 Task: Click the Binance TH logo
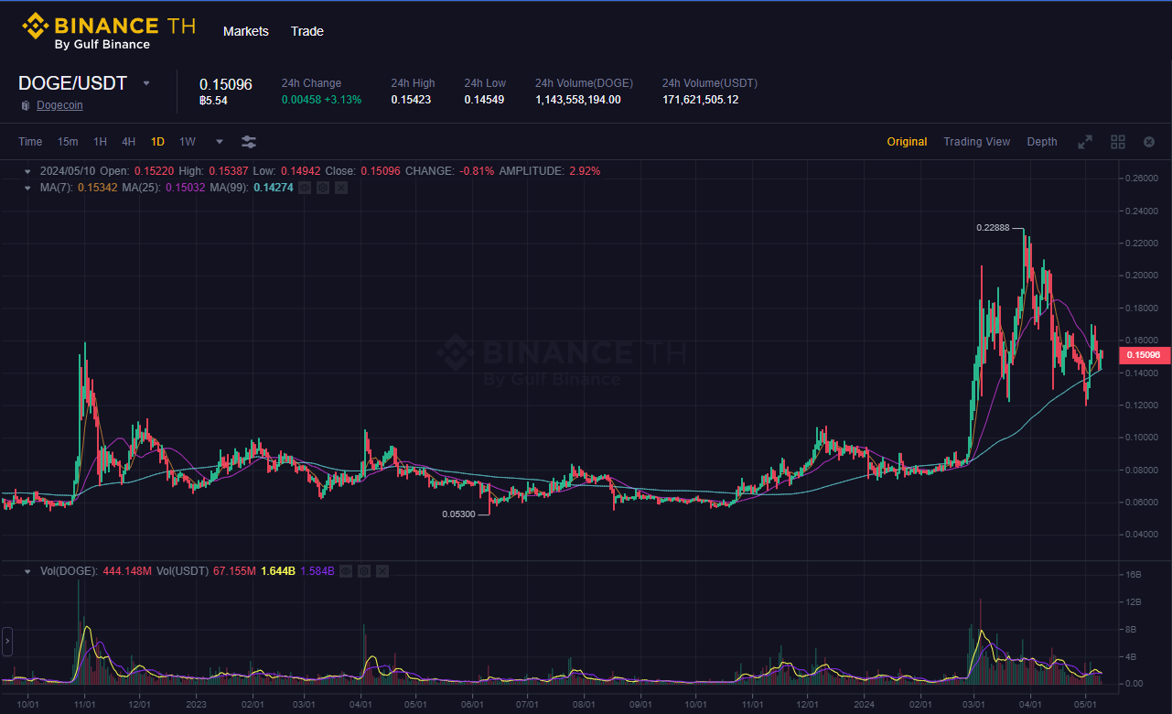(108, 30)
